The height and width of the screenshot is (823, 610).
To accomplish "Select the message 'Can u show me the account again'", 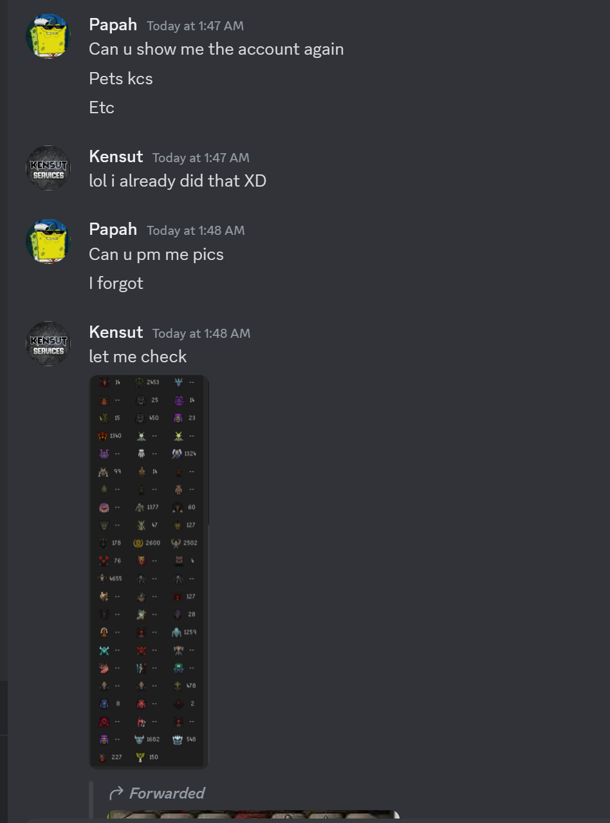I will tap(216, 50).
